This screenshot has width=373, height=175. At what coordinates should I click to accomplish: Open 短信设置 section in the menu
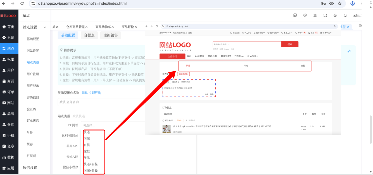(x=30, y=168)
